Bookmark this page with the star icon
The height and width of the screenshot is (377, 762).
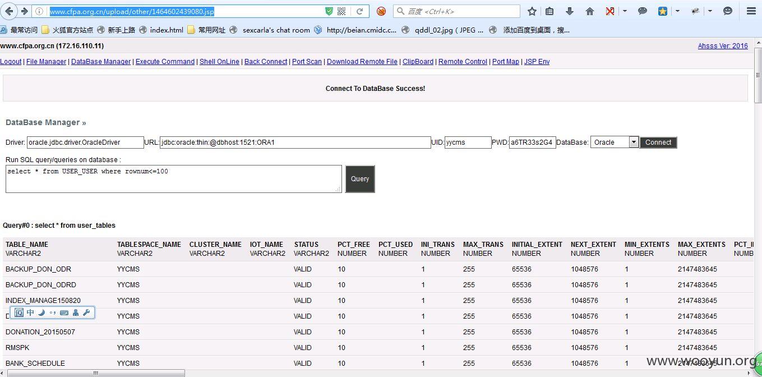click(532, 11)
